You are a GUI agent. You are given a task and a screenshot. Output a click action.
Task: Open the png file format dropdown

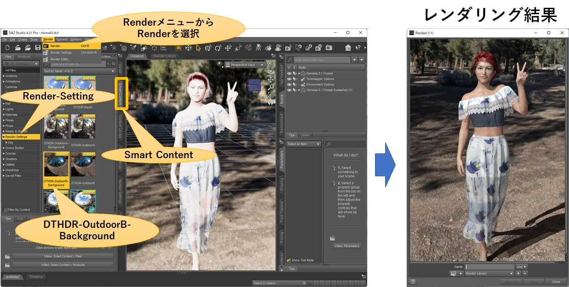coord(522,266)
